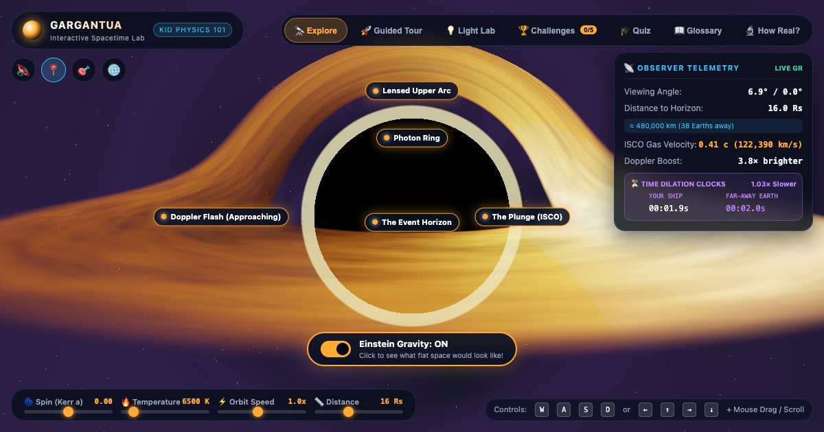Click The Event Horizon hotspot label

(x=411, y=222)
